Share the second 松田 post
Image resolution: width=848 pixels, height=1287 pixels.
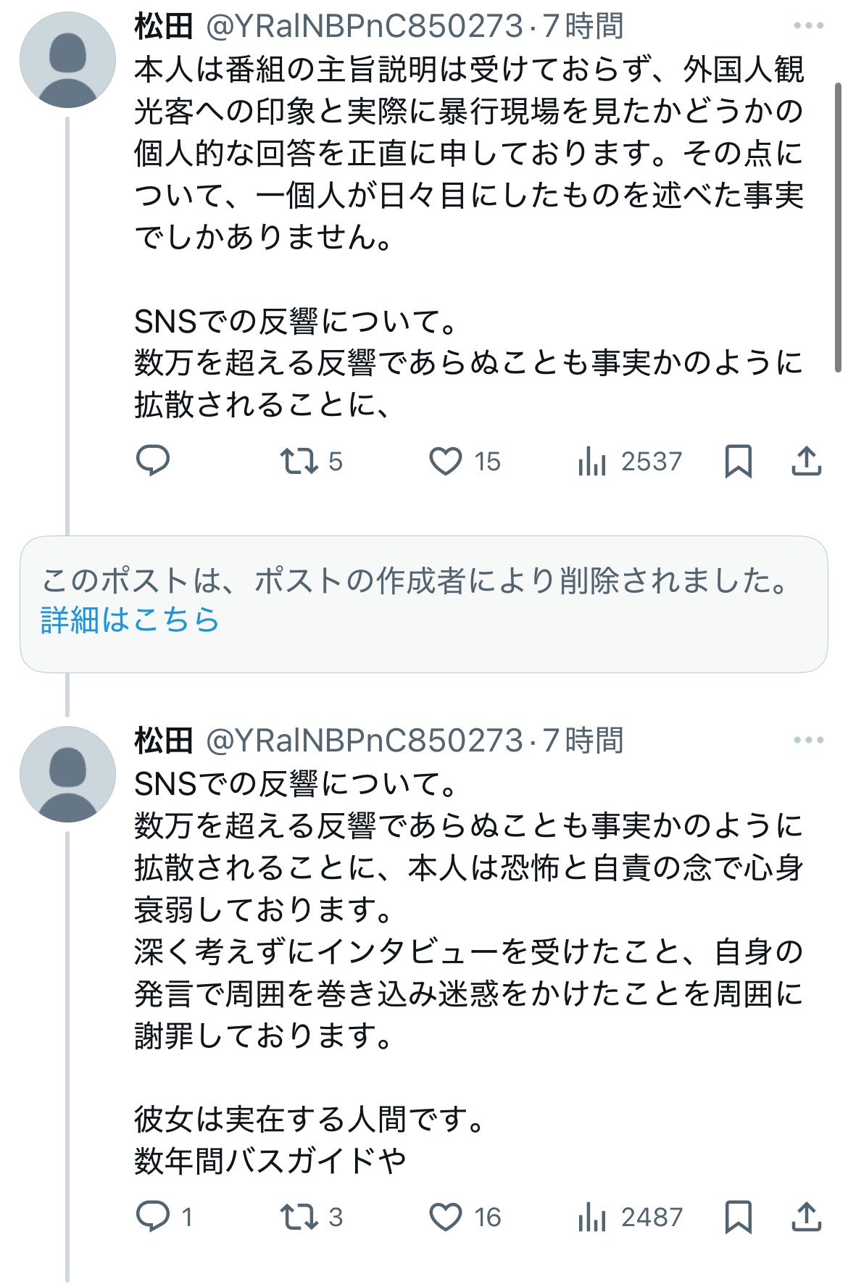point(806,1217)
